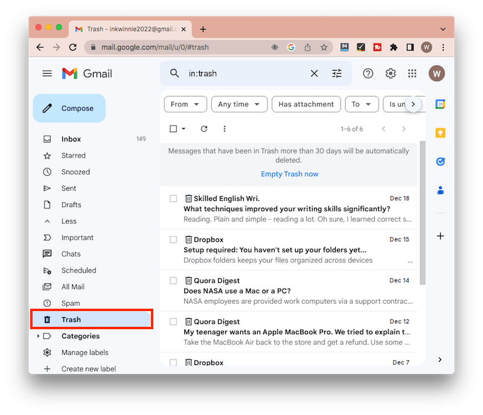
Task: Select the Trash folder
Action: 92,320
